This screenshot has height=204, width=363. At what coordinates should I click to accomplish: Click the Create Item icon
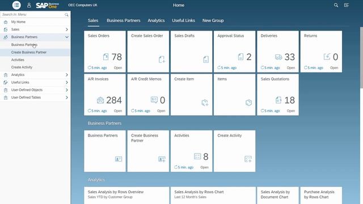point(205,103)
